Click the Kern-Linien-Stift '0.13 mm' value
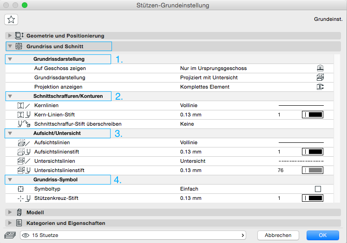The width and height of the screenshot is (347, 243). coord(190,115)
